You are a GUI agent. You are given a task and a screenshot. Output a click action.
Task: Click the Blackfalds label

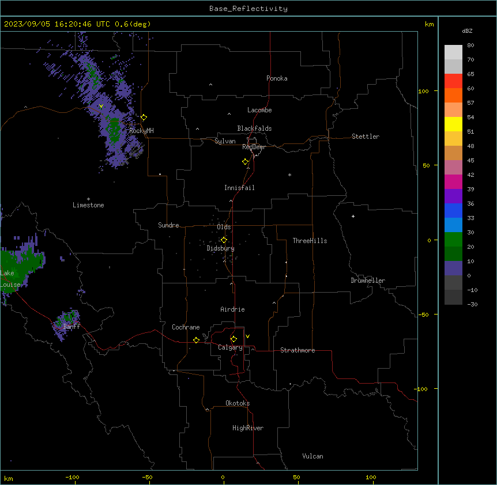[254, 128]
